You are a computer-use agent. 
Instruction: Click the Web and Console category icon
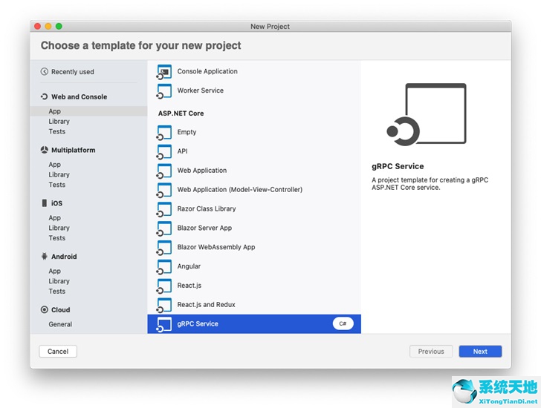[44, 96]
